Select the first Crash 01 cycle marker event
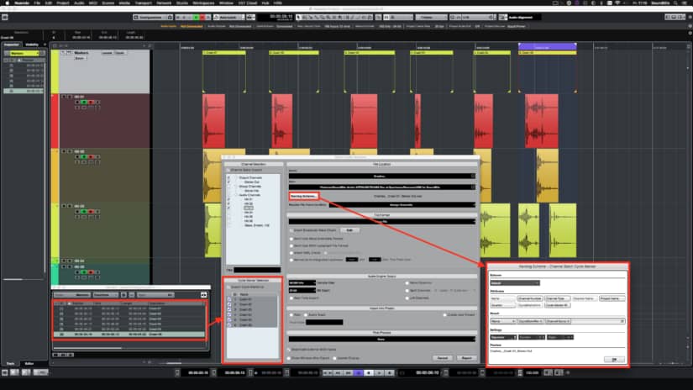The width and height of the screenshot is (693, 390). 223,53
